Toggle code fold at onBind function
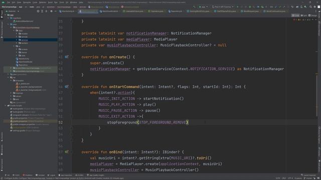Image resolution: width=321 pixels, height=180 pixels. click(72, 152)
